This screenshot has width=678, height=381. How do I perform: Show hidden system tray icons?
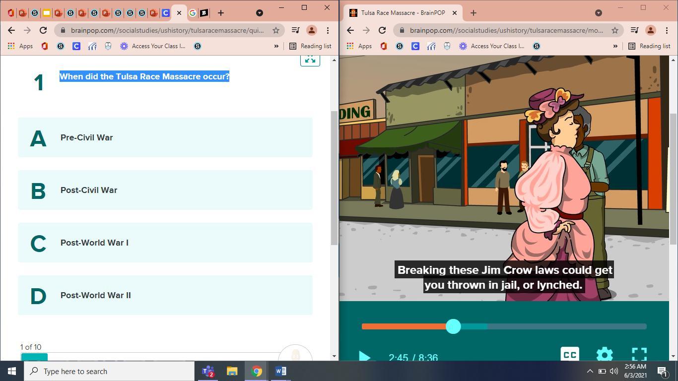590,371
